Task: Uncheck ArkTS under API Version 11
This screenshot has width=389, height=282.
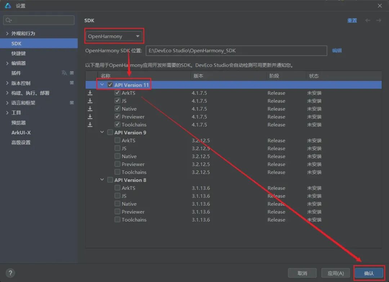Action: (x=117, y=93)
